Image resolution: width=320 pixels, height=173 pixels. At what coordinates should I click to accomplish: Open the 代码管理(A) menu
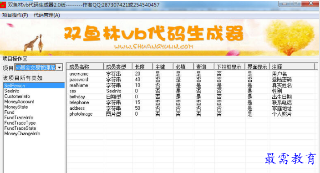[47, 15]
